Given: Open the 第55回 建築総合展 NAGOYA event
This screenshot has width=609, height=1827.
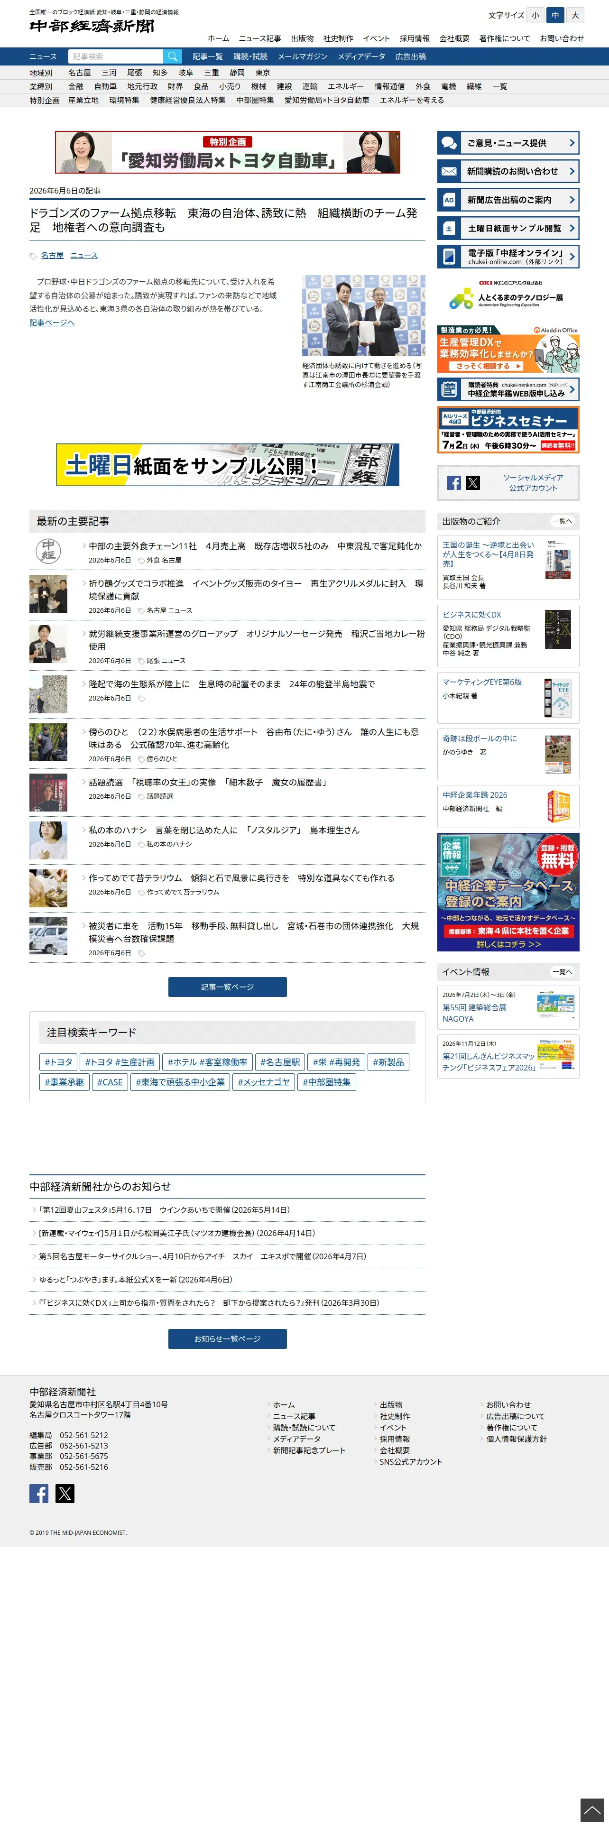Looking at the screenshot, I should [508, 1007].
